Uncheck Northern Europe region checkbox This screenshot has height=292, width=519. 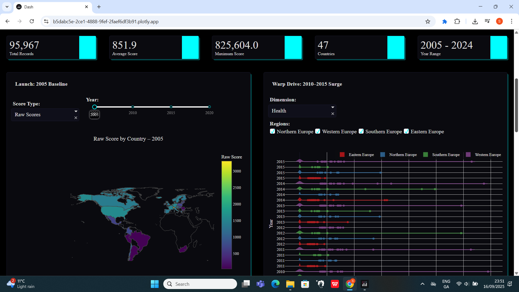pyautogui.click(x=272, y=131)
